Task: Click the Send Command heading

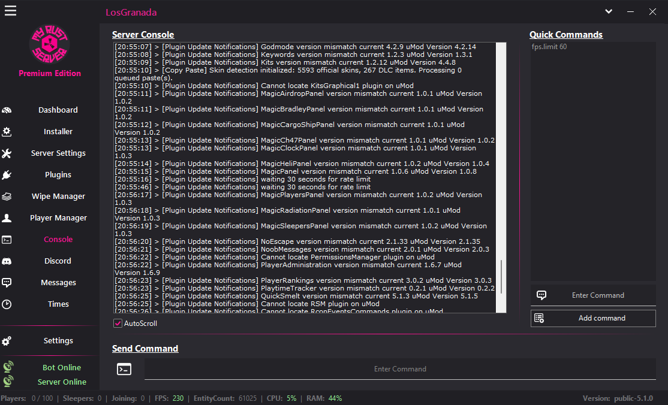Action: coord(145,349)
